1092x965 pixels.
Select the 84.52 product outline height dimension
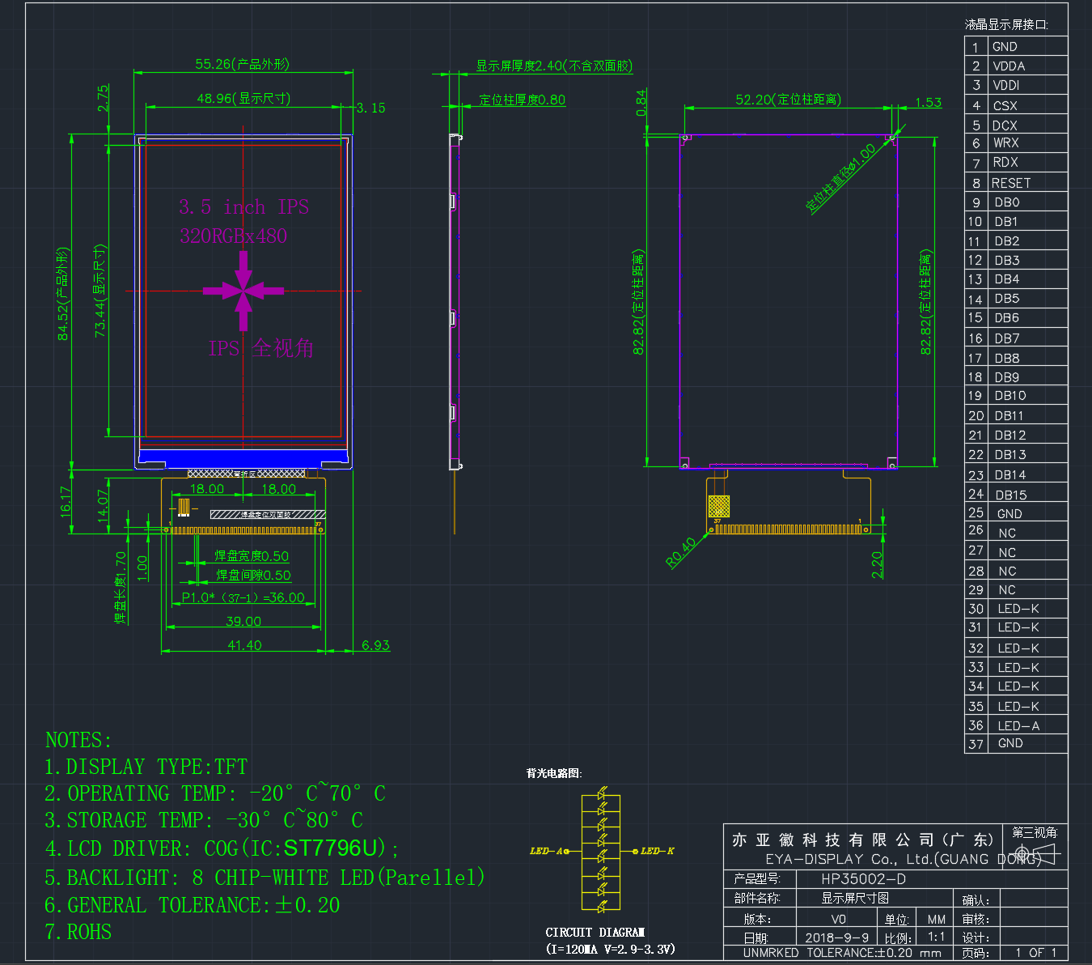pos(63,294)
